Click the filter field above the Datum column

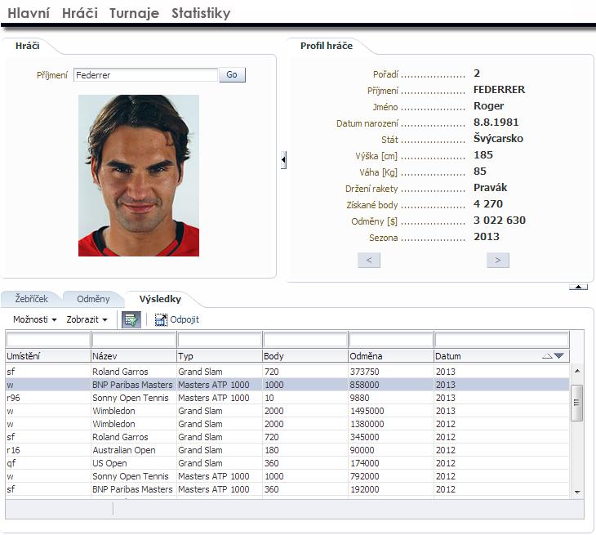tap(502, 339)
